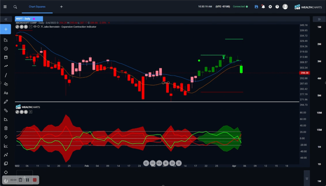
Task: Select the 2M timeframe
Action: tap(319, 44)
